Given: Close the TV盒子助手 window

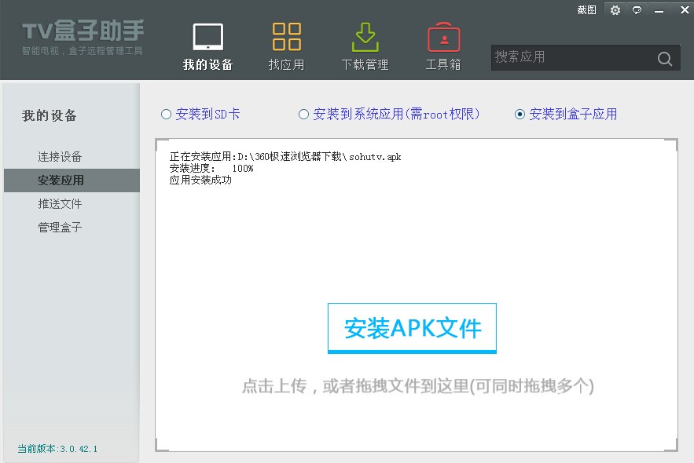Looking at the screenshot, I should click(685, 9).
